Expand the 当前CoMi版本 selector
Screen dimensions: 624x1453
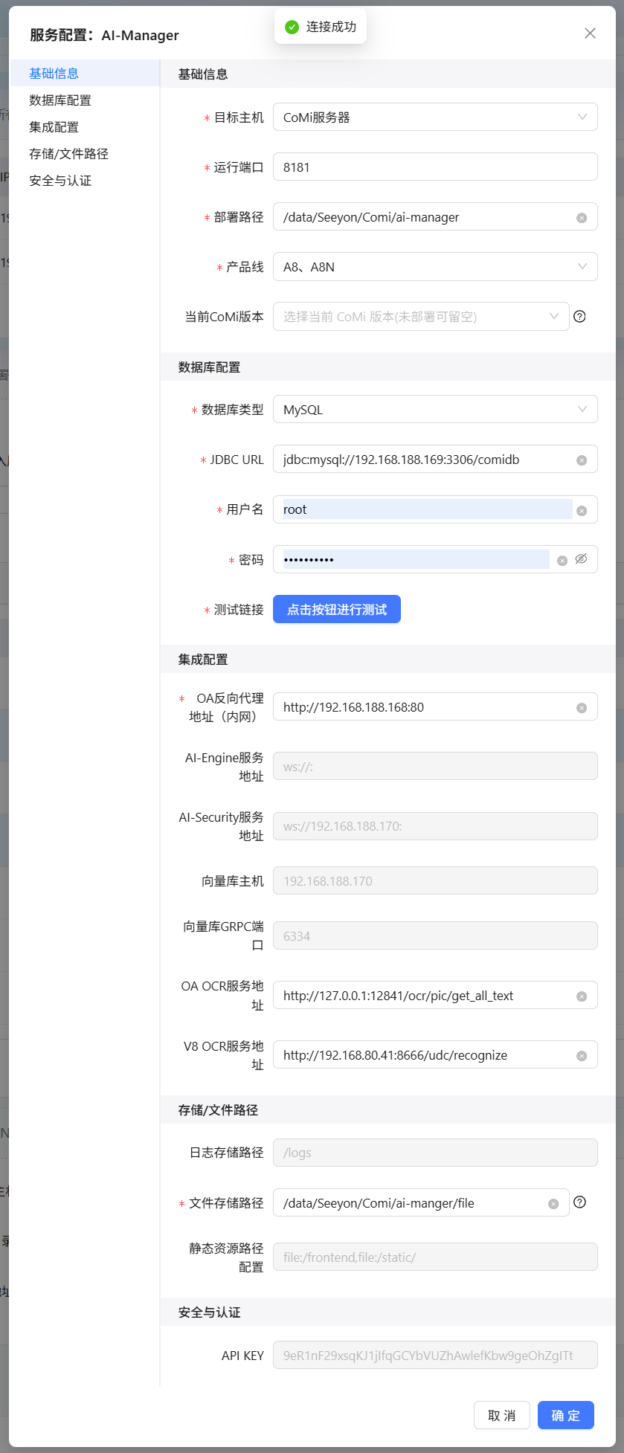coord(421,317)
